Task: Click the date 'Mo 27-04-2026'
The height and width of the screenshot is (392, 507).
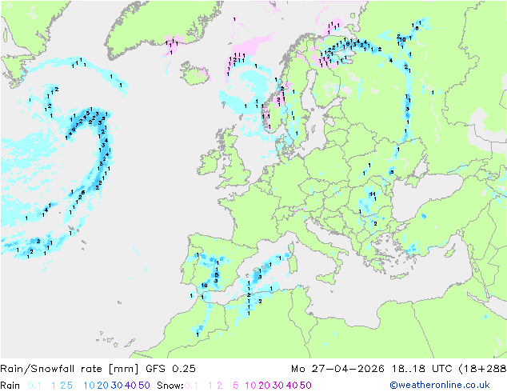Action: tap(337, 369)
